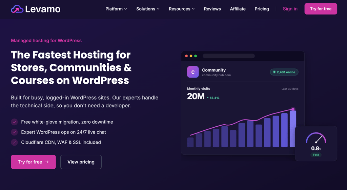The height and width of the screenshot is (190, 347).
Task: Click the pink dot at the chart line end
Action: point(293,109)
